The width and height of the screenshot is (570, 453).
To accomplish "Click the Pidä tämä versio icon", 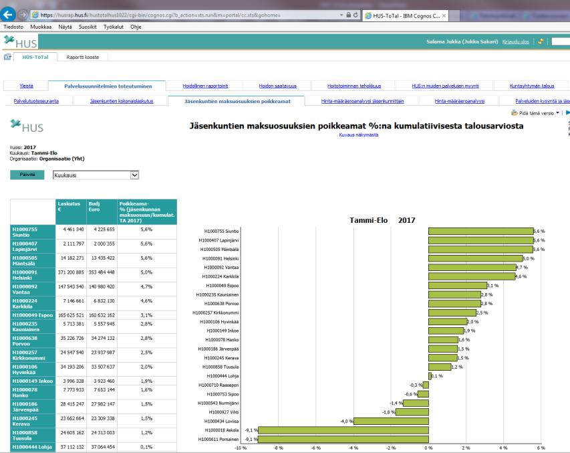I will (515, 113).
